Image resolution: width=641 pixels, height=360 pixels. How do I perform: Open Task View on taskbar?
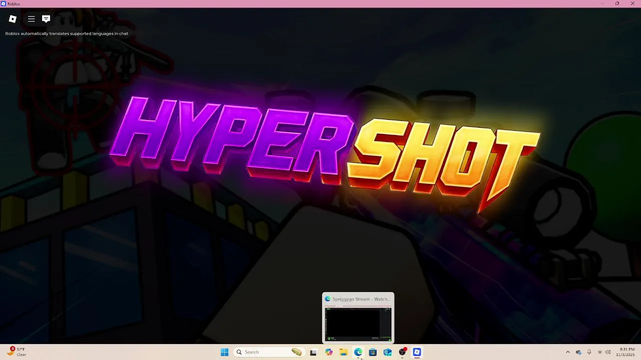313,352
